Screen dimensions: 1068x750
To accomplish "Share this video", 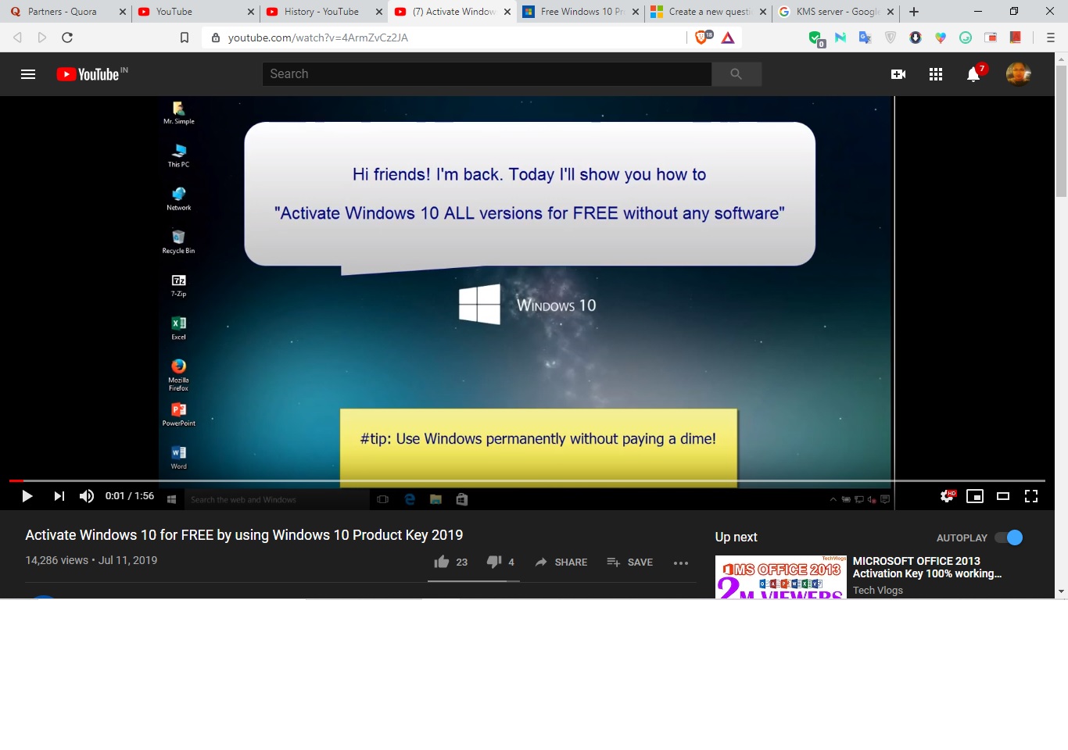I will click(x=561, y=562).
